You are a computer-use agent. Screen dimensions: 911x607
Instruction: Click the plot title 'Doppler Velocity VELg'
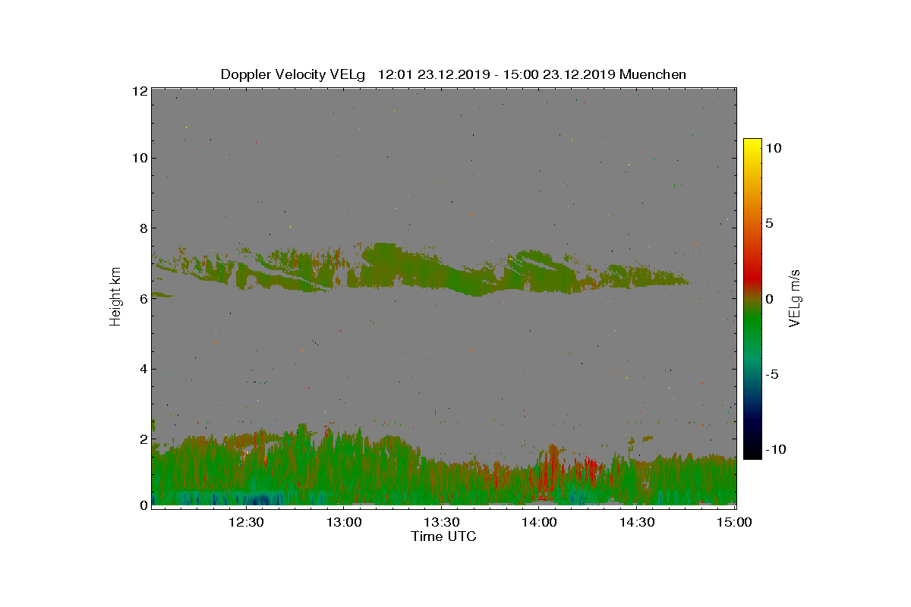[293, 74]
